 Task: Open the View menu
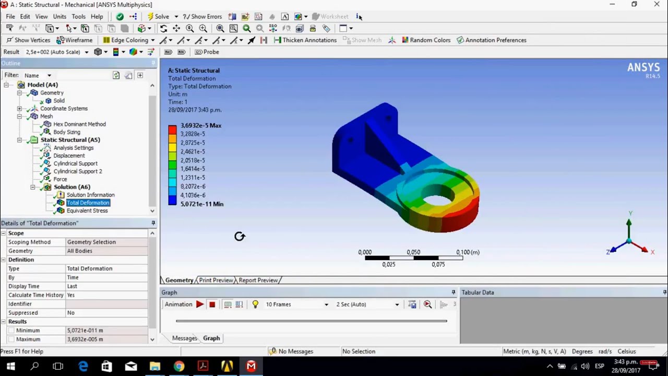click(41, 17)
